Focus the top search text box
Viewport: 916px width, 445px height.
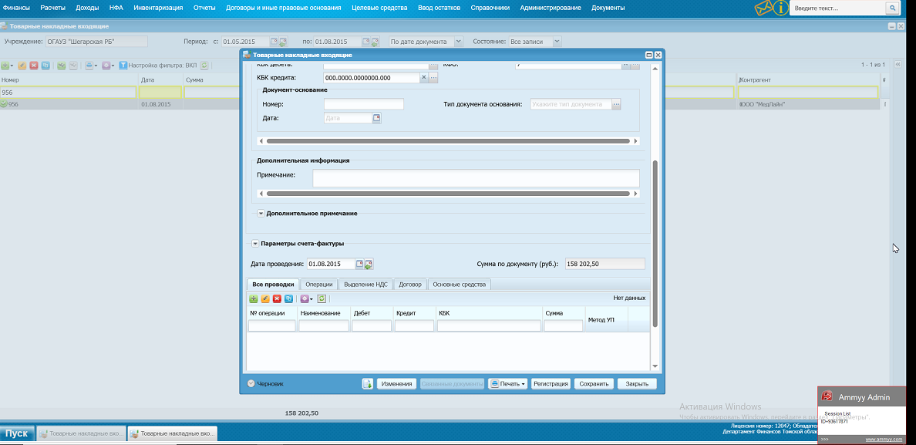(x=837, y=8)
